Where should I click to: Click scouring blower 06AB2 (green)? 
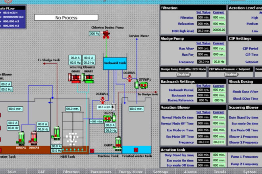pos(88,78)
